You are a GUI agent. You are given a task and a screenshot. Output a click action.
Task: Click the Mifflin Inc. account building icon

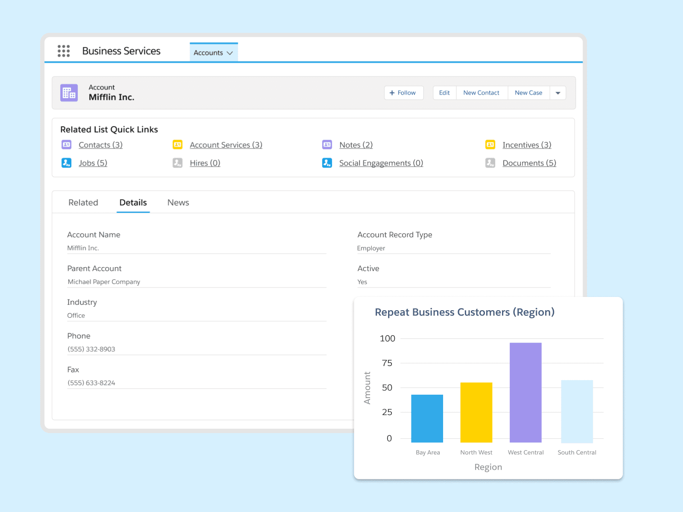[x=69, y=93]
